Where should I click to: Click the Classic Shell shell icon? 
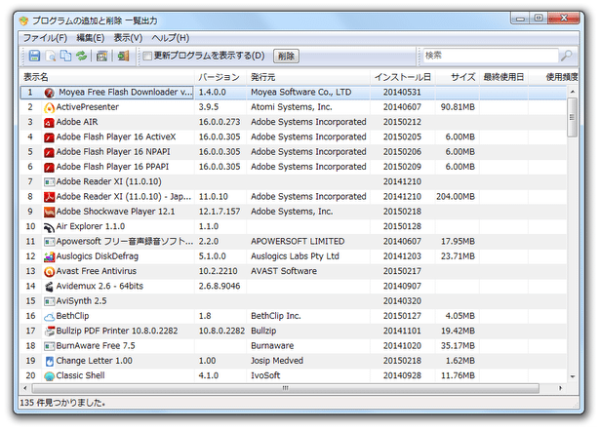(x=50, y=376)
